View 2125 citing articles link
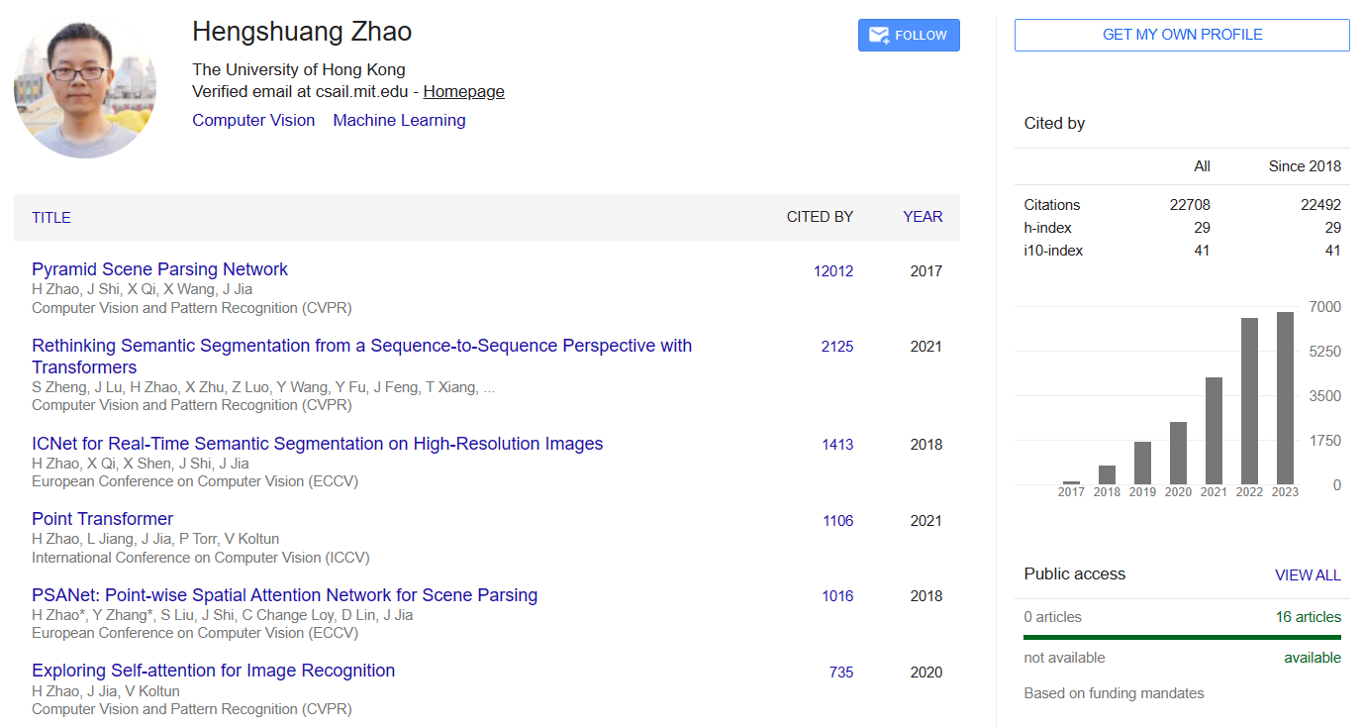This screenshot has width=1363, height=728. (x=836, y=347)
